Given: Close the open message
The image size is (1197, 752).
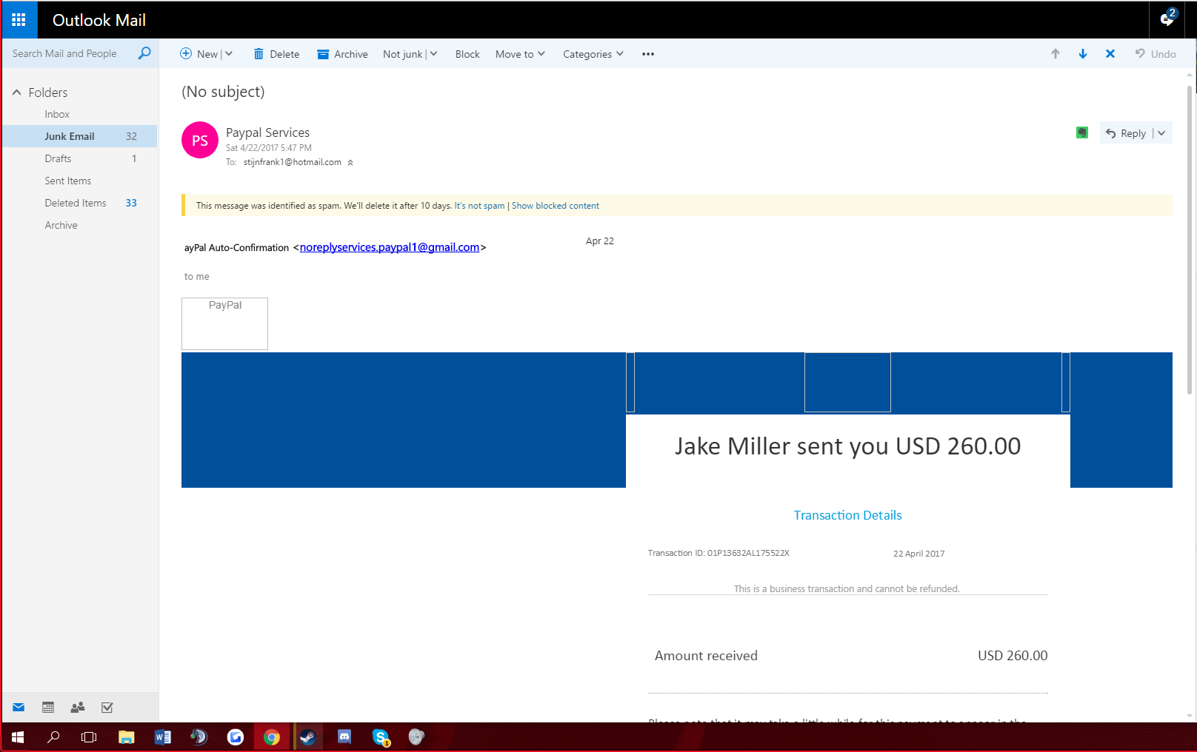Looking at the screenshot, I should point(1110,53).
